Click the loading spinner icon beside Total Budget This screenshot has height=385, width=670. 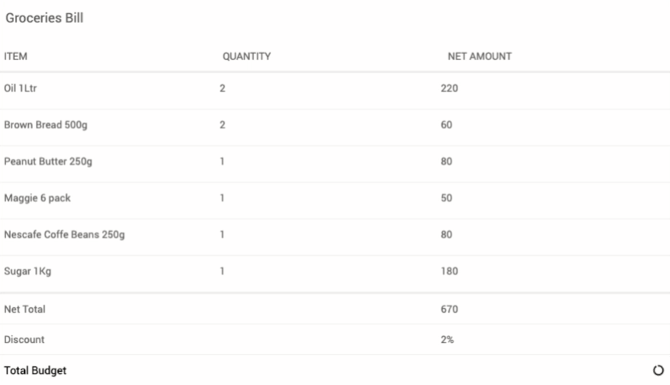point(659,371)
